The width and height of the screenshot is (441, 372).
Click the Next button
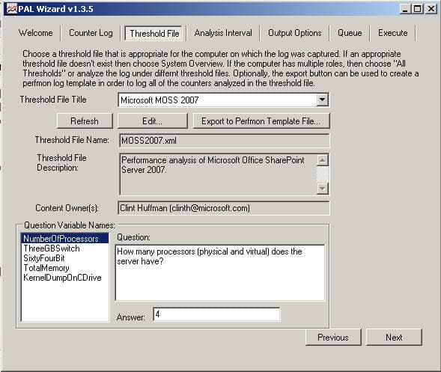(394, 337)
